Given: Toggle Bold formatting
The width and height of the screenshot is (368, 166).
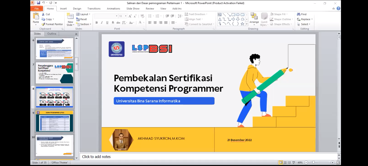Looking at the screenshot, I should tap(96, 23).
